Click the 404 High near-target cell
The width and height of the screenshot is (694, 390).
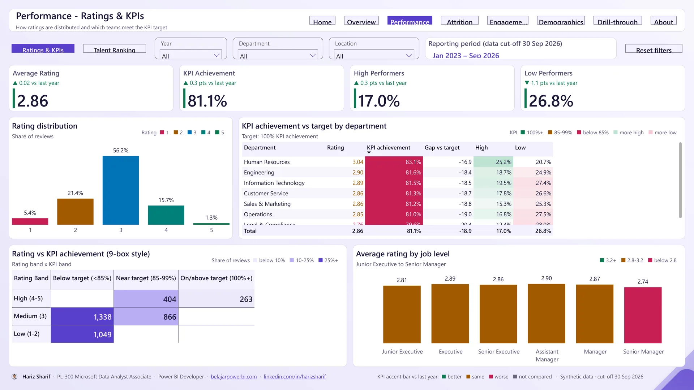(146, 299)
